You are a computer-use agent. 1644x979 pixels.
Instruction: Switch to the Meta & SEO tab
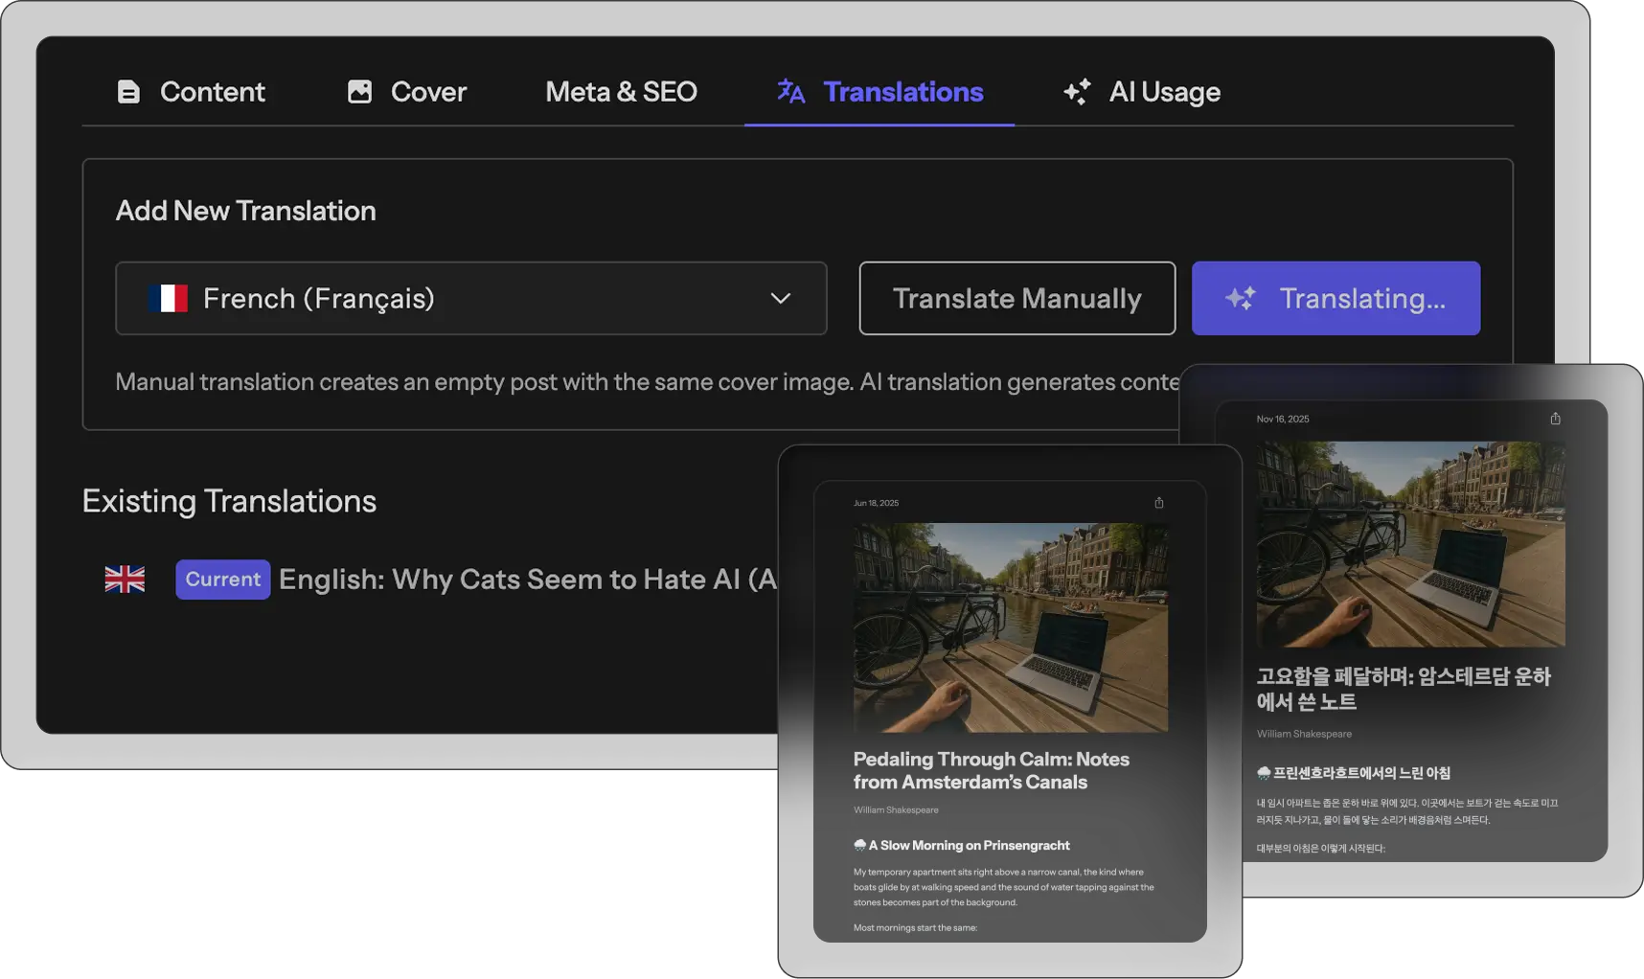tap(621, 92)
